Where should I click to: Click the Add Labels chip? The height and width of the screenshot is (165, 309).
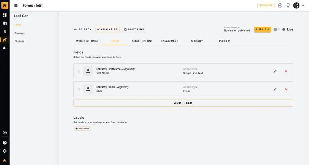[x=82, y=129]
